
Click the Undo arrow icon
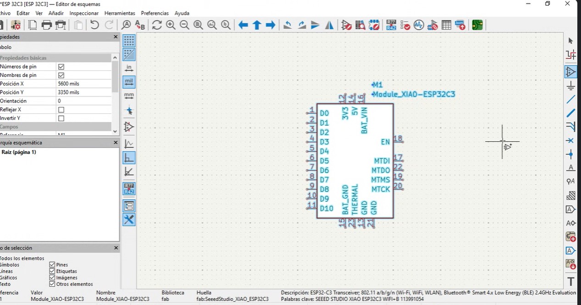[x=94, y=25]
